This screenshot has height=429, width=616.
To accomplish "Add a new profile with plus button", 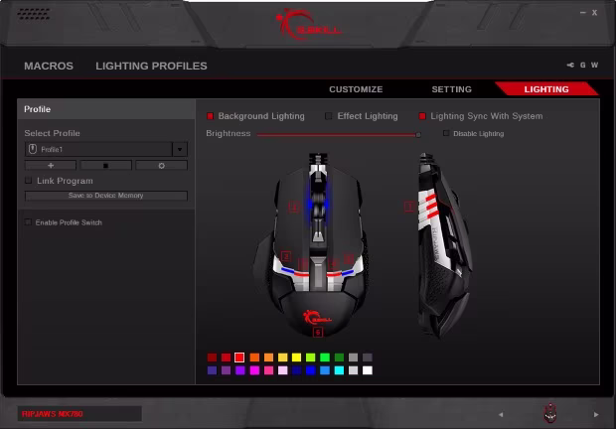I will (51, 166).
